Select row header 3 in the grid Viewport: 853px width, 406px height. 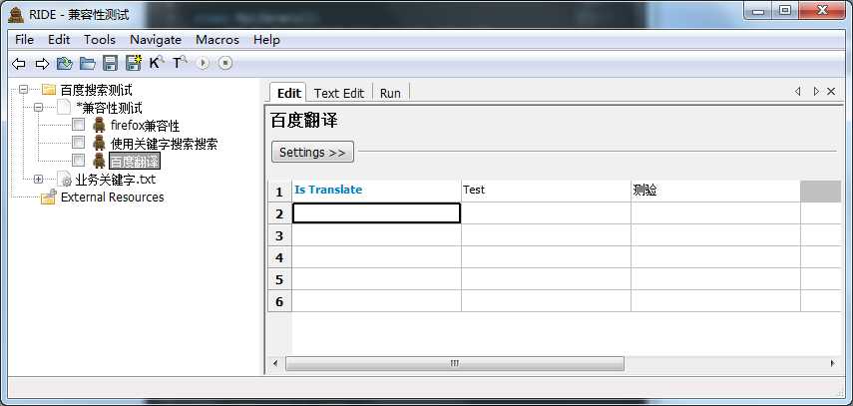tap(279, 235)
